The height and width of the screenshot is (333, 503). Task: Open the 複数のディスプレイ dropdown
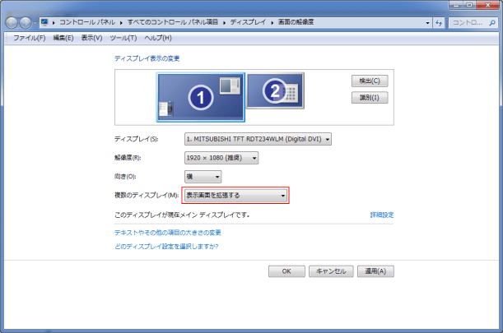(x=235, y=195)
